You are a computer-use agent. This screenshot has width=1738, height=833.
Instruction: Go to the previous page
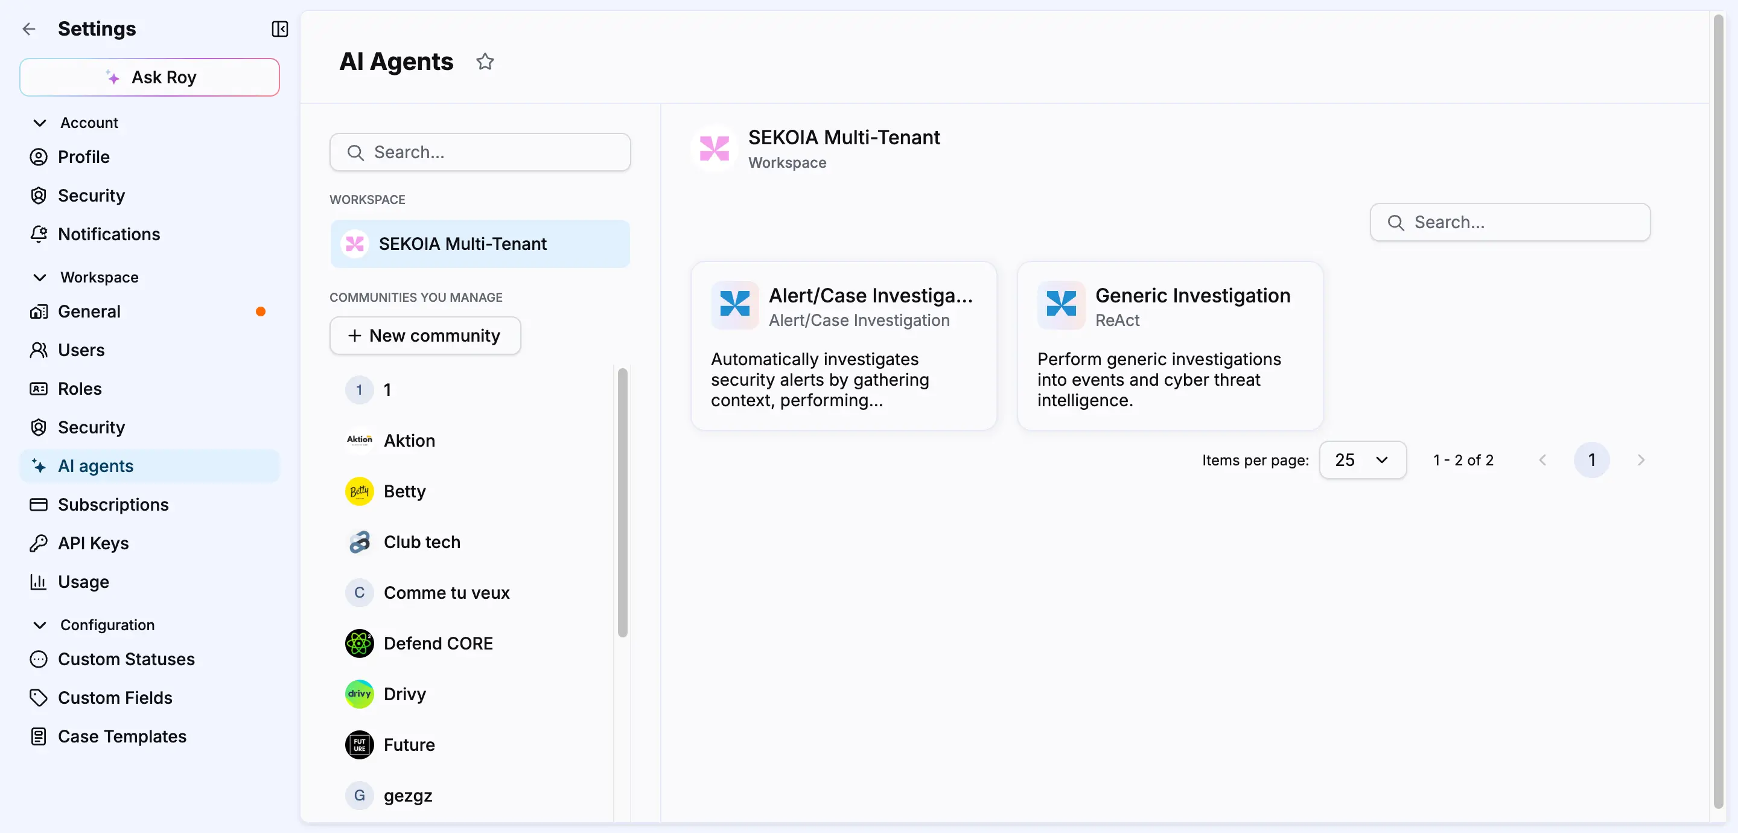pos(1542,460)
